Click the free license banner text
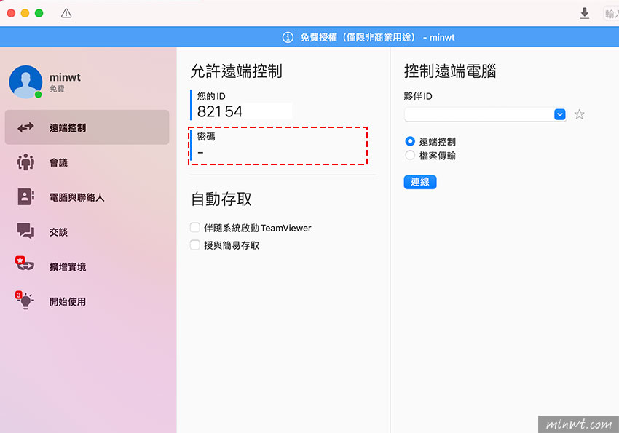Image resolution: width=619 pixels, height=433 pixels. (x=377, y=37)
